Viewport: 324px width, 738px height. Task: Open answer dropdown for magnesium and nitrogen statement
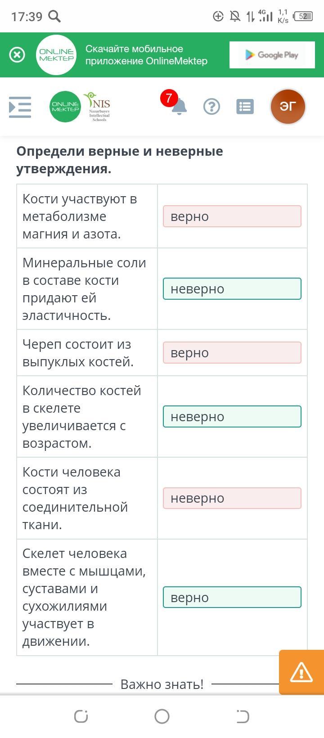point(232,216)
